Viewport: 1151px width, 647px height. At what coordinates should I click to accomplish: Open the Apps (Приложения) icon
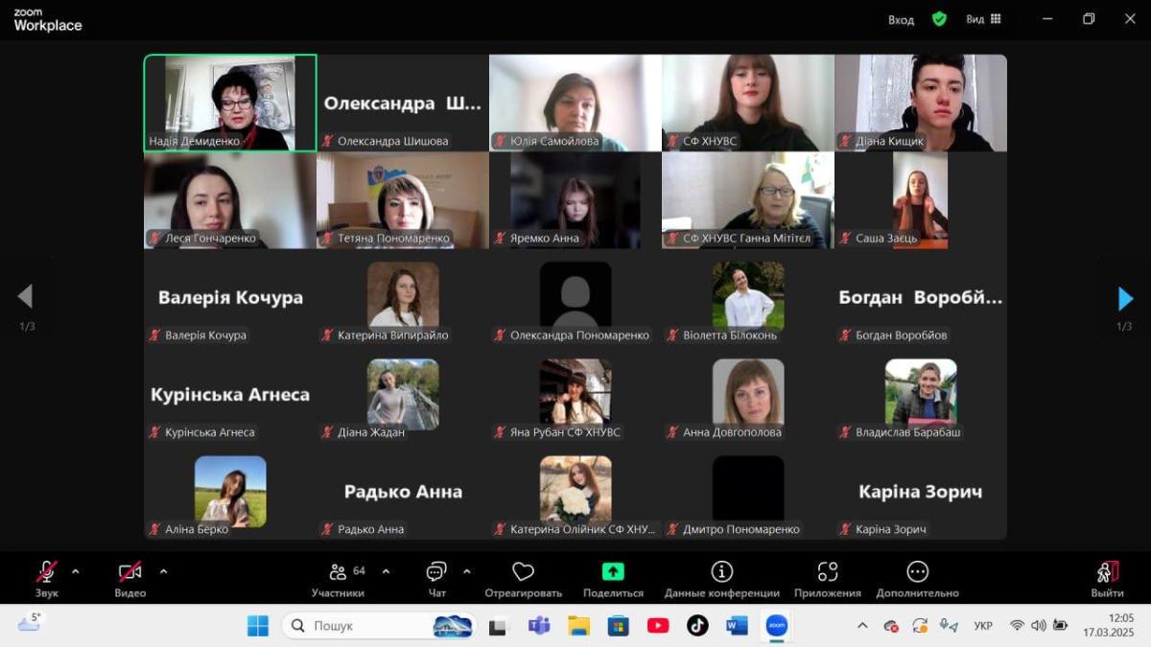[828, 573]
